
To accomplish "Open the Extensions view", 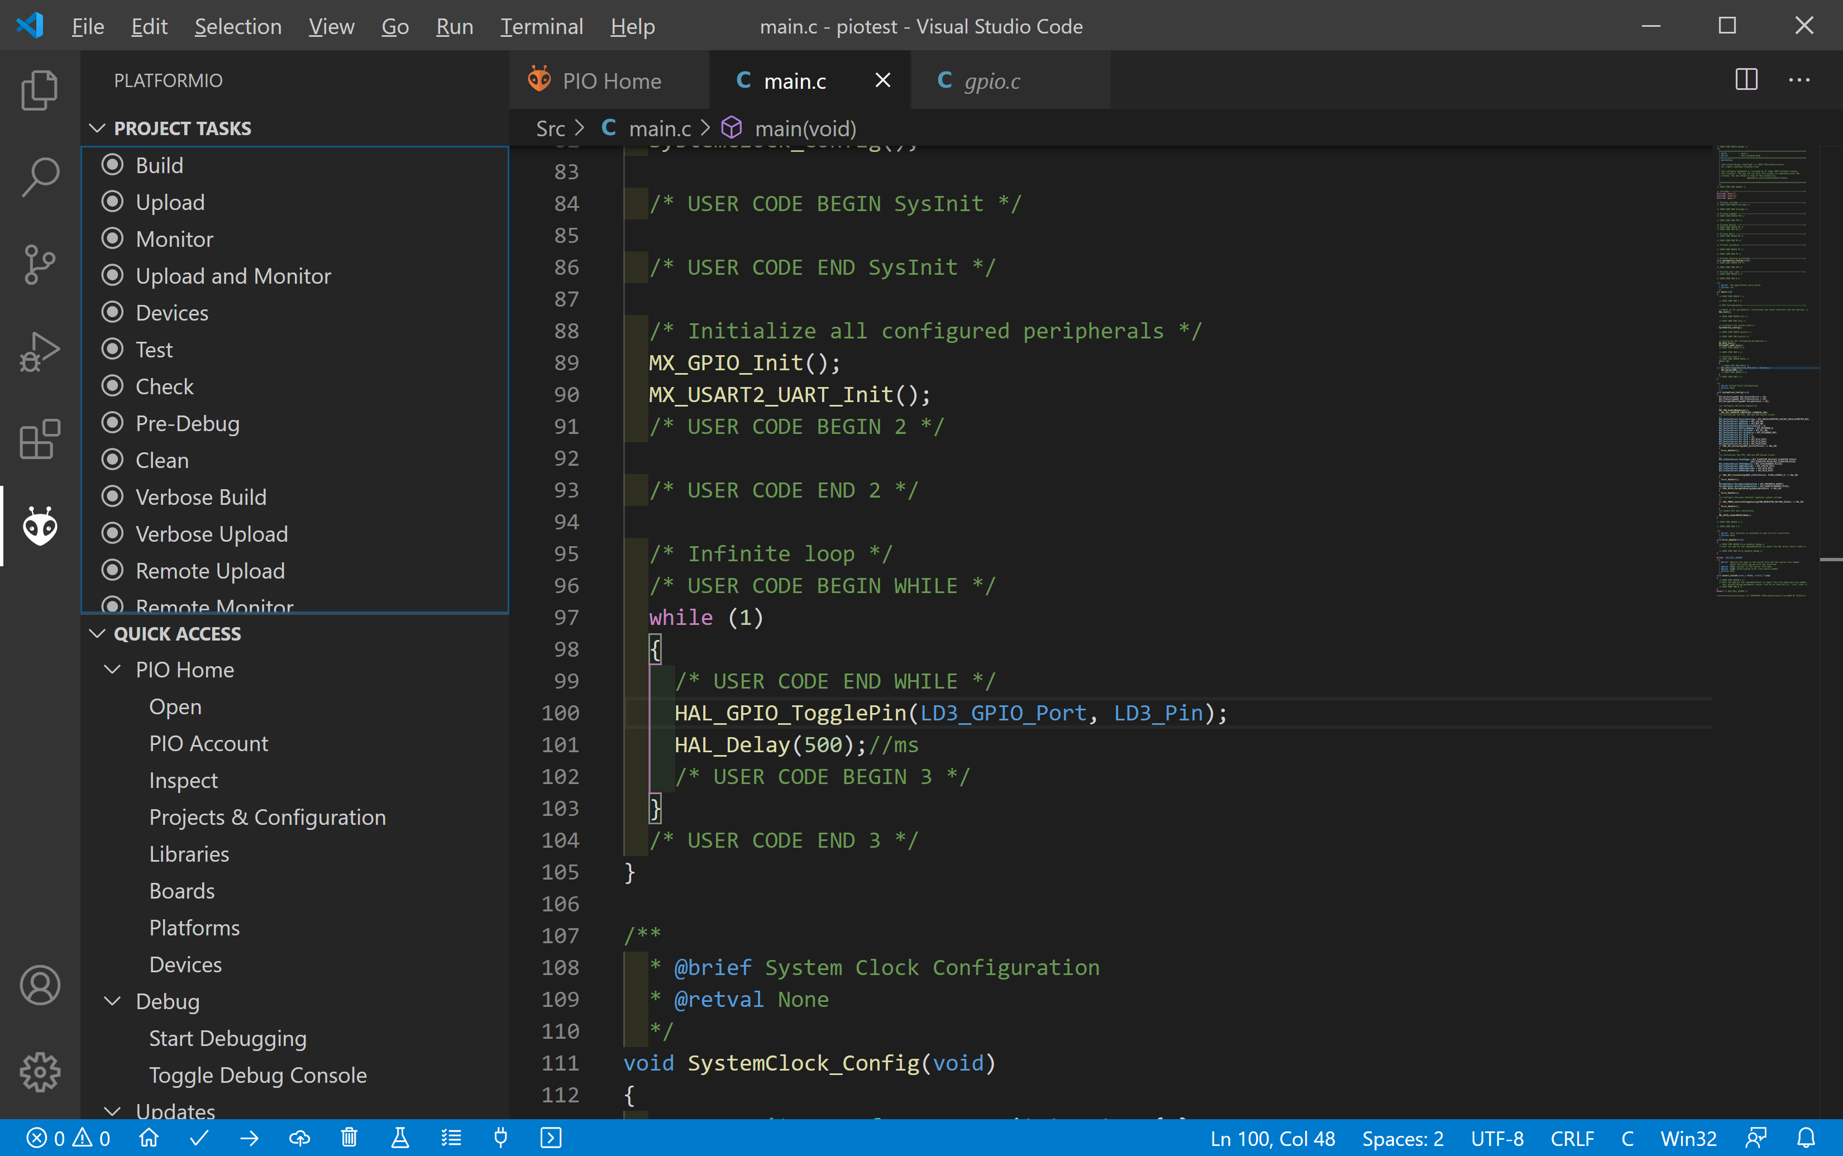I will (40, 439).
